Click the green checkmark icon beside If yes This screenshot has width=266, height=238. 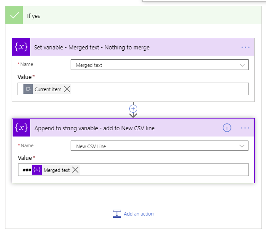[14, 15]
